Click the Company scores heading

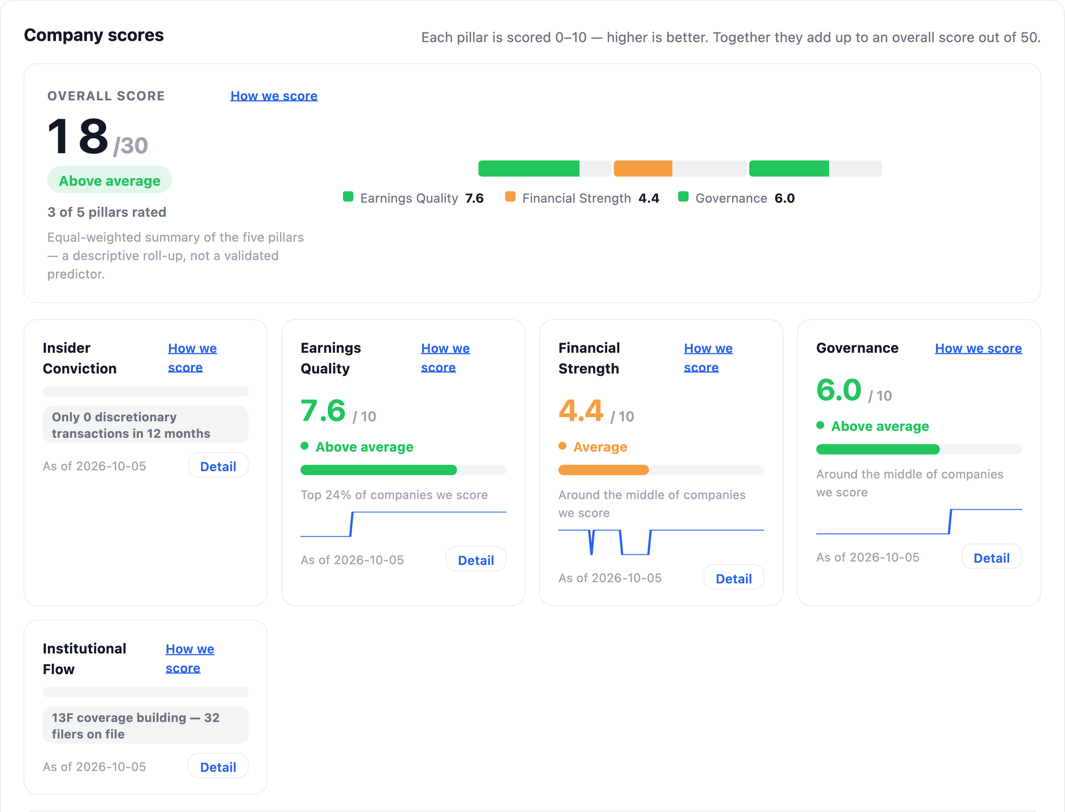(x=94, y=35)
